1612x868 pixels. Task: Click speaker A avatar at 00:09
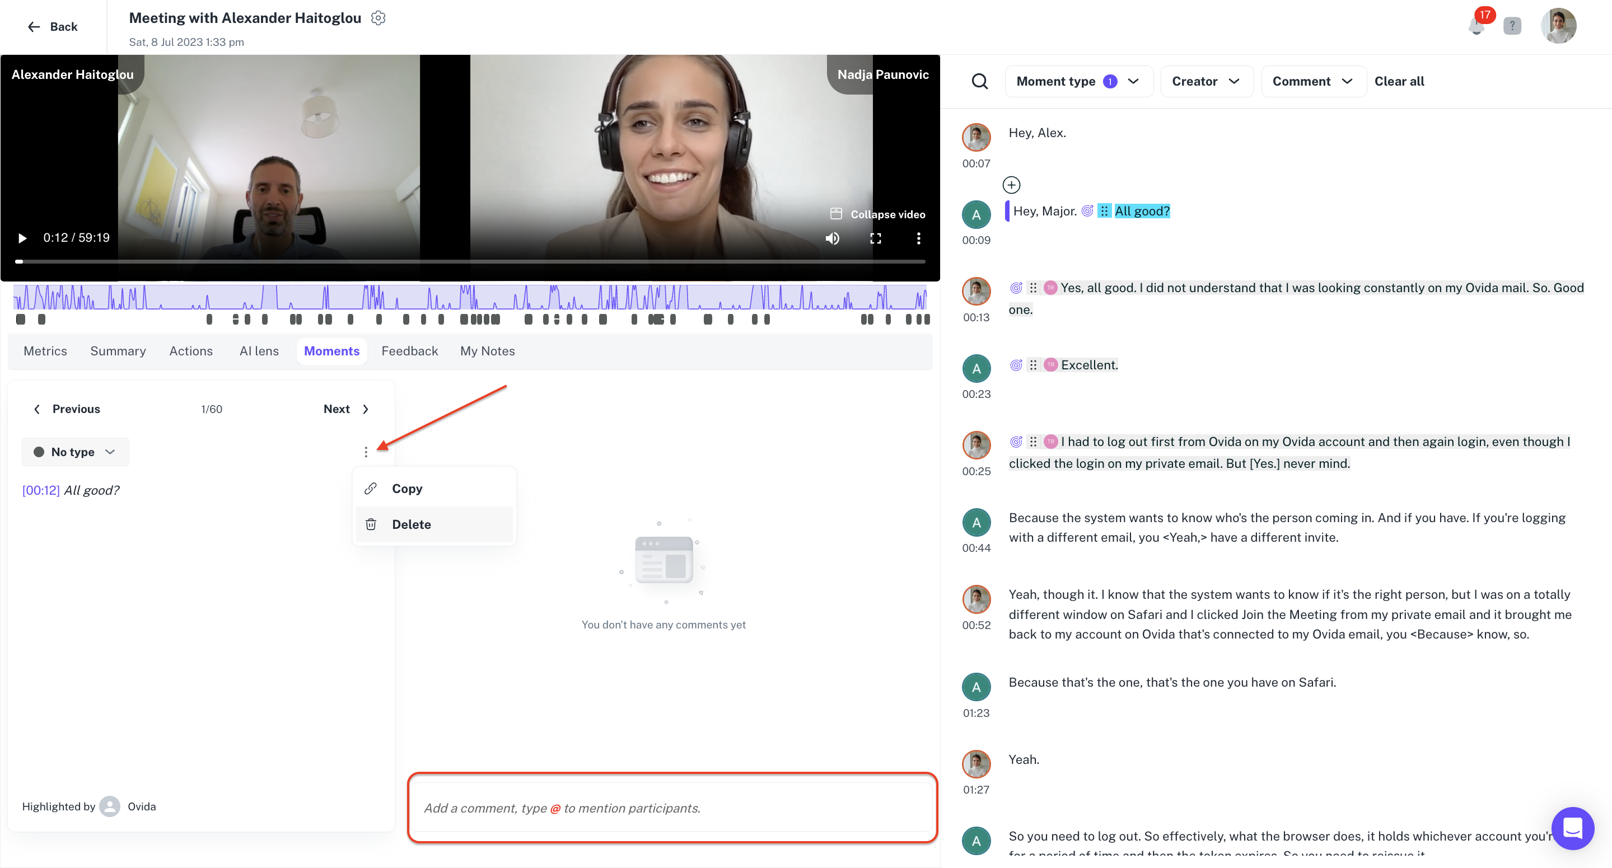[x=976, y=214]
